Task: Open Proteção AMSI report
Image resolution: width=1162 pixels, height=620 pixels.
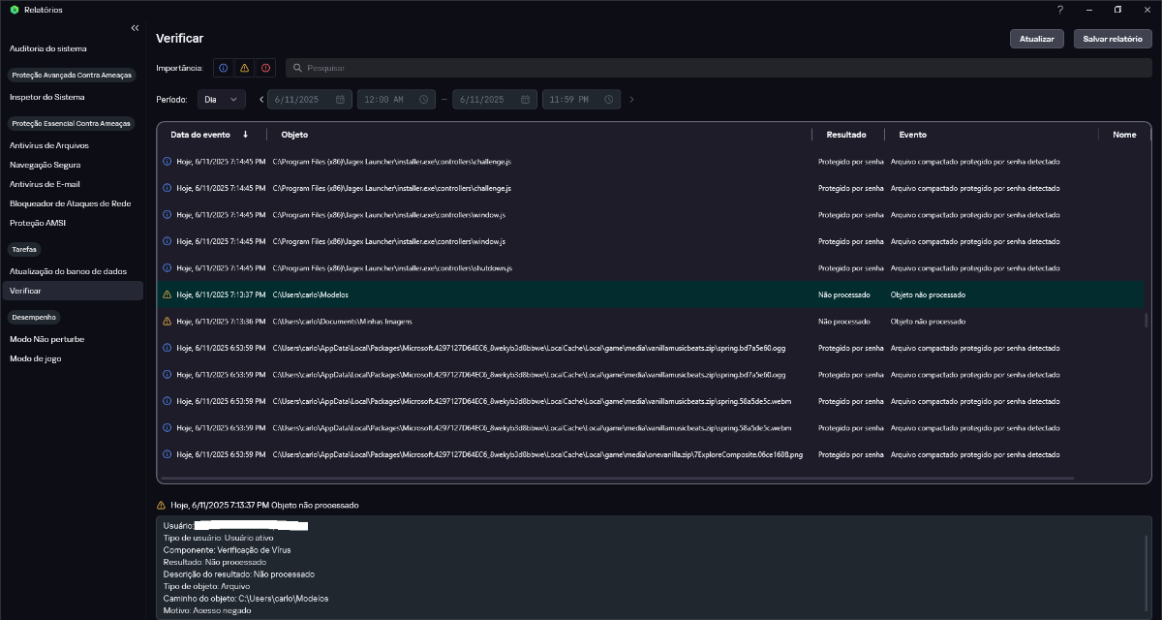Action: [x=36, y=223]
